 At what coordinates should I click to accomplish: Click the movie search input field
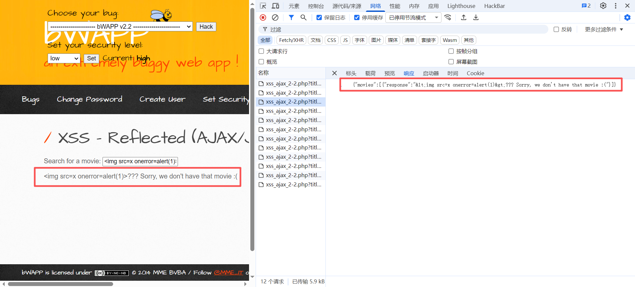coord(140,161)
